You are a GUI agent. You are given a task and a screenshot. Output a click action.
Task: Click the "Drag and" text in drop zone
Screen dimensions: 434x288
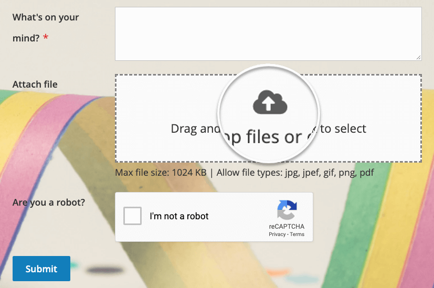[192, 129]
